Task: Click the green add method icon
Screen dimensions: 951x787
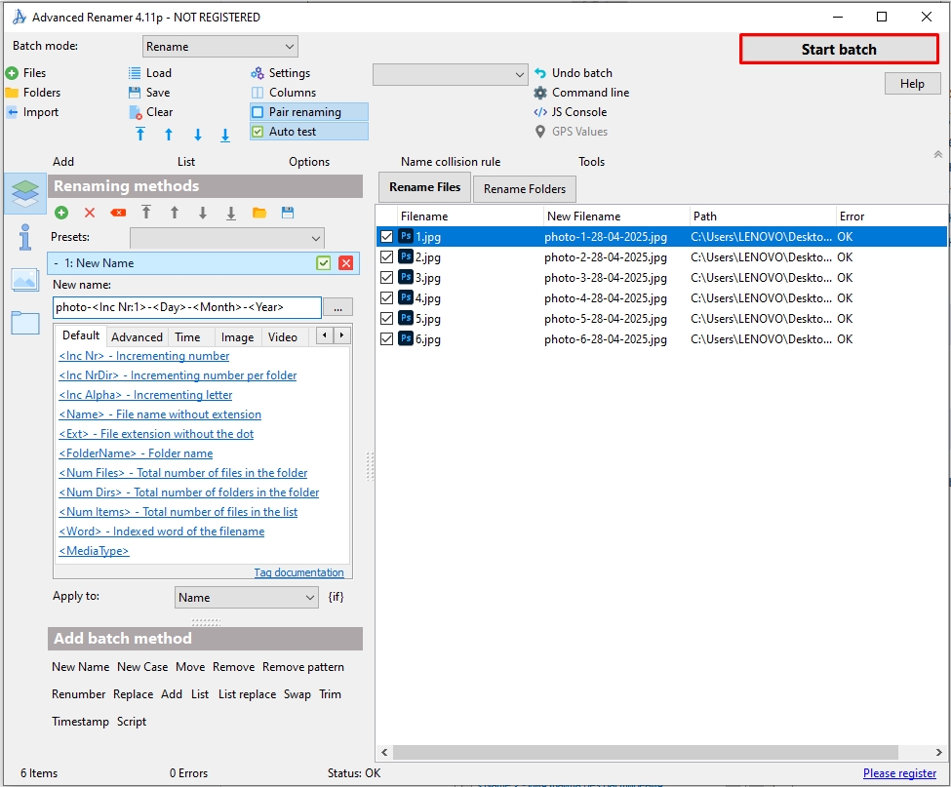Action: (61, 213)
